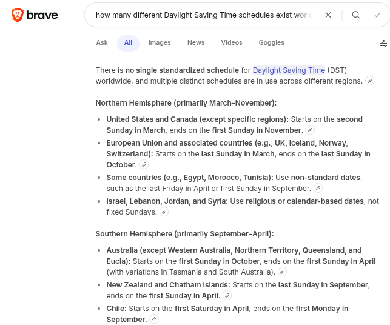Open the Goggles tab
This screenshot has width=390, height=325.
pos(271,43)
